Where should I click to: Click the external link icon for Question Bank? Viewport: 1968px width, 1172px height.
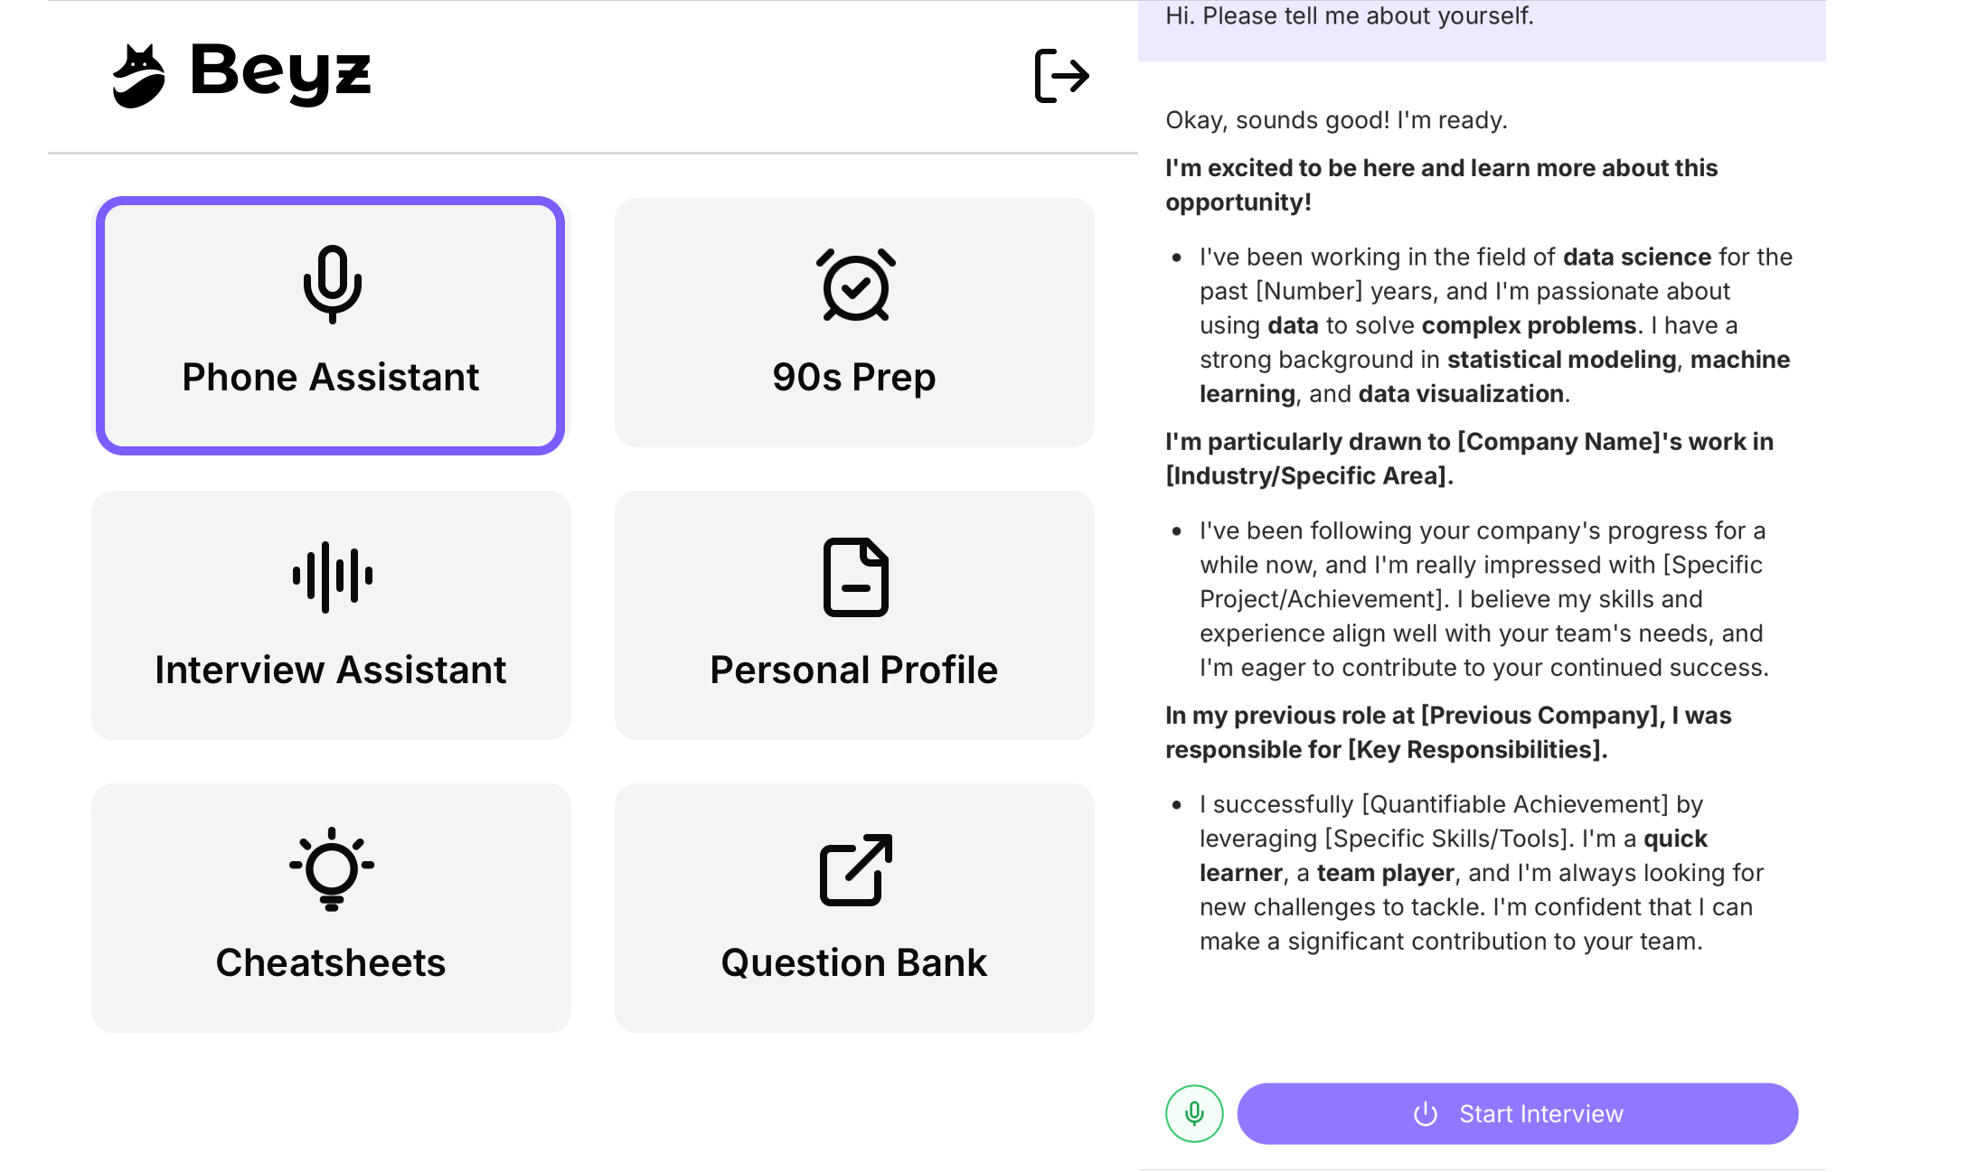click(855, 869)
